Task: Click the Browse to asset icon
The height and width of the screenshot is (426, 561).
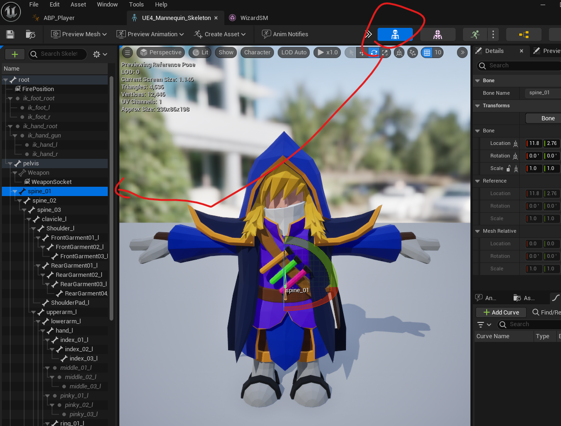Action: coord(31,34)
